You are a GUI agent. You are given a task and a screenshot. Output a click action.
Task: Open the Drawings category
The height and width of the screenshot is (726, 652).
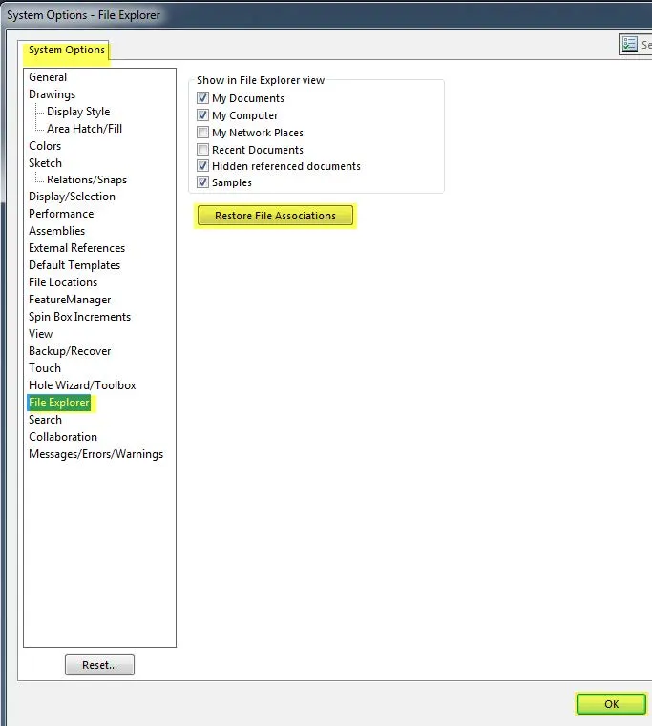point(52,94)
